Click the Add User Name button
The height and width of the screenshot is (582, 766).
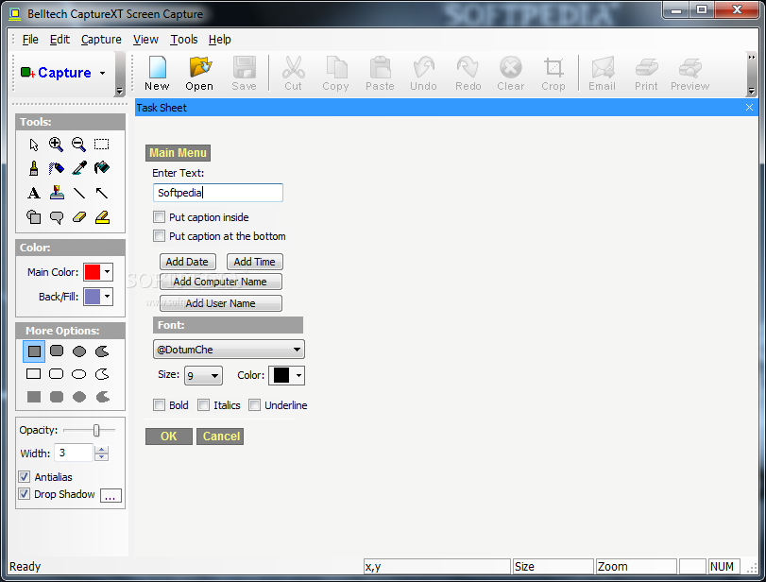click(x=221, y=303)
